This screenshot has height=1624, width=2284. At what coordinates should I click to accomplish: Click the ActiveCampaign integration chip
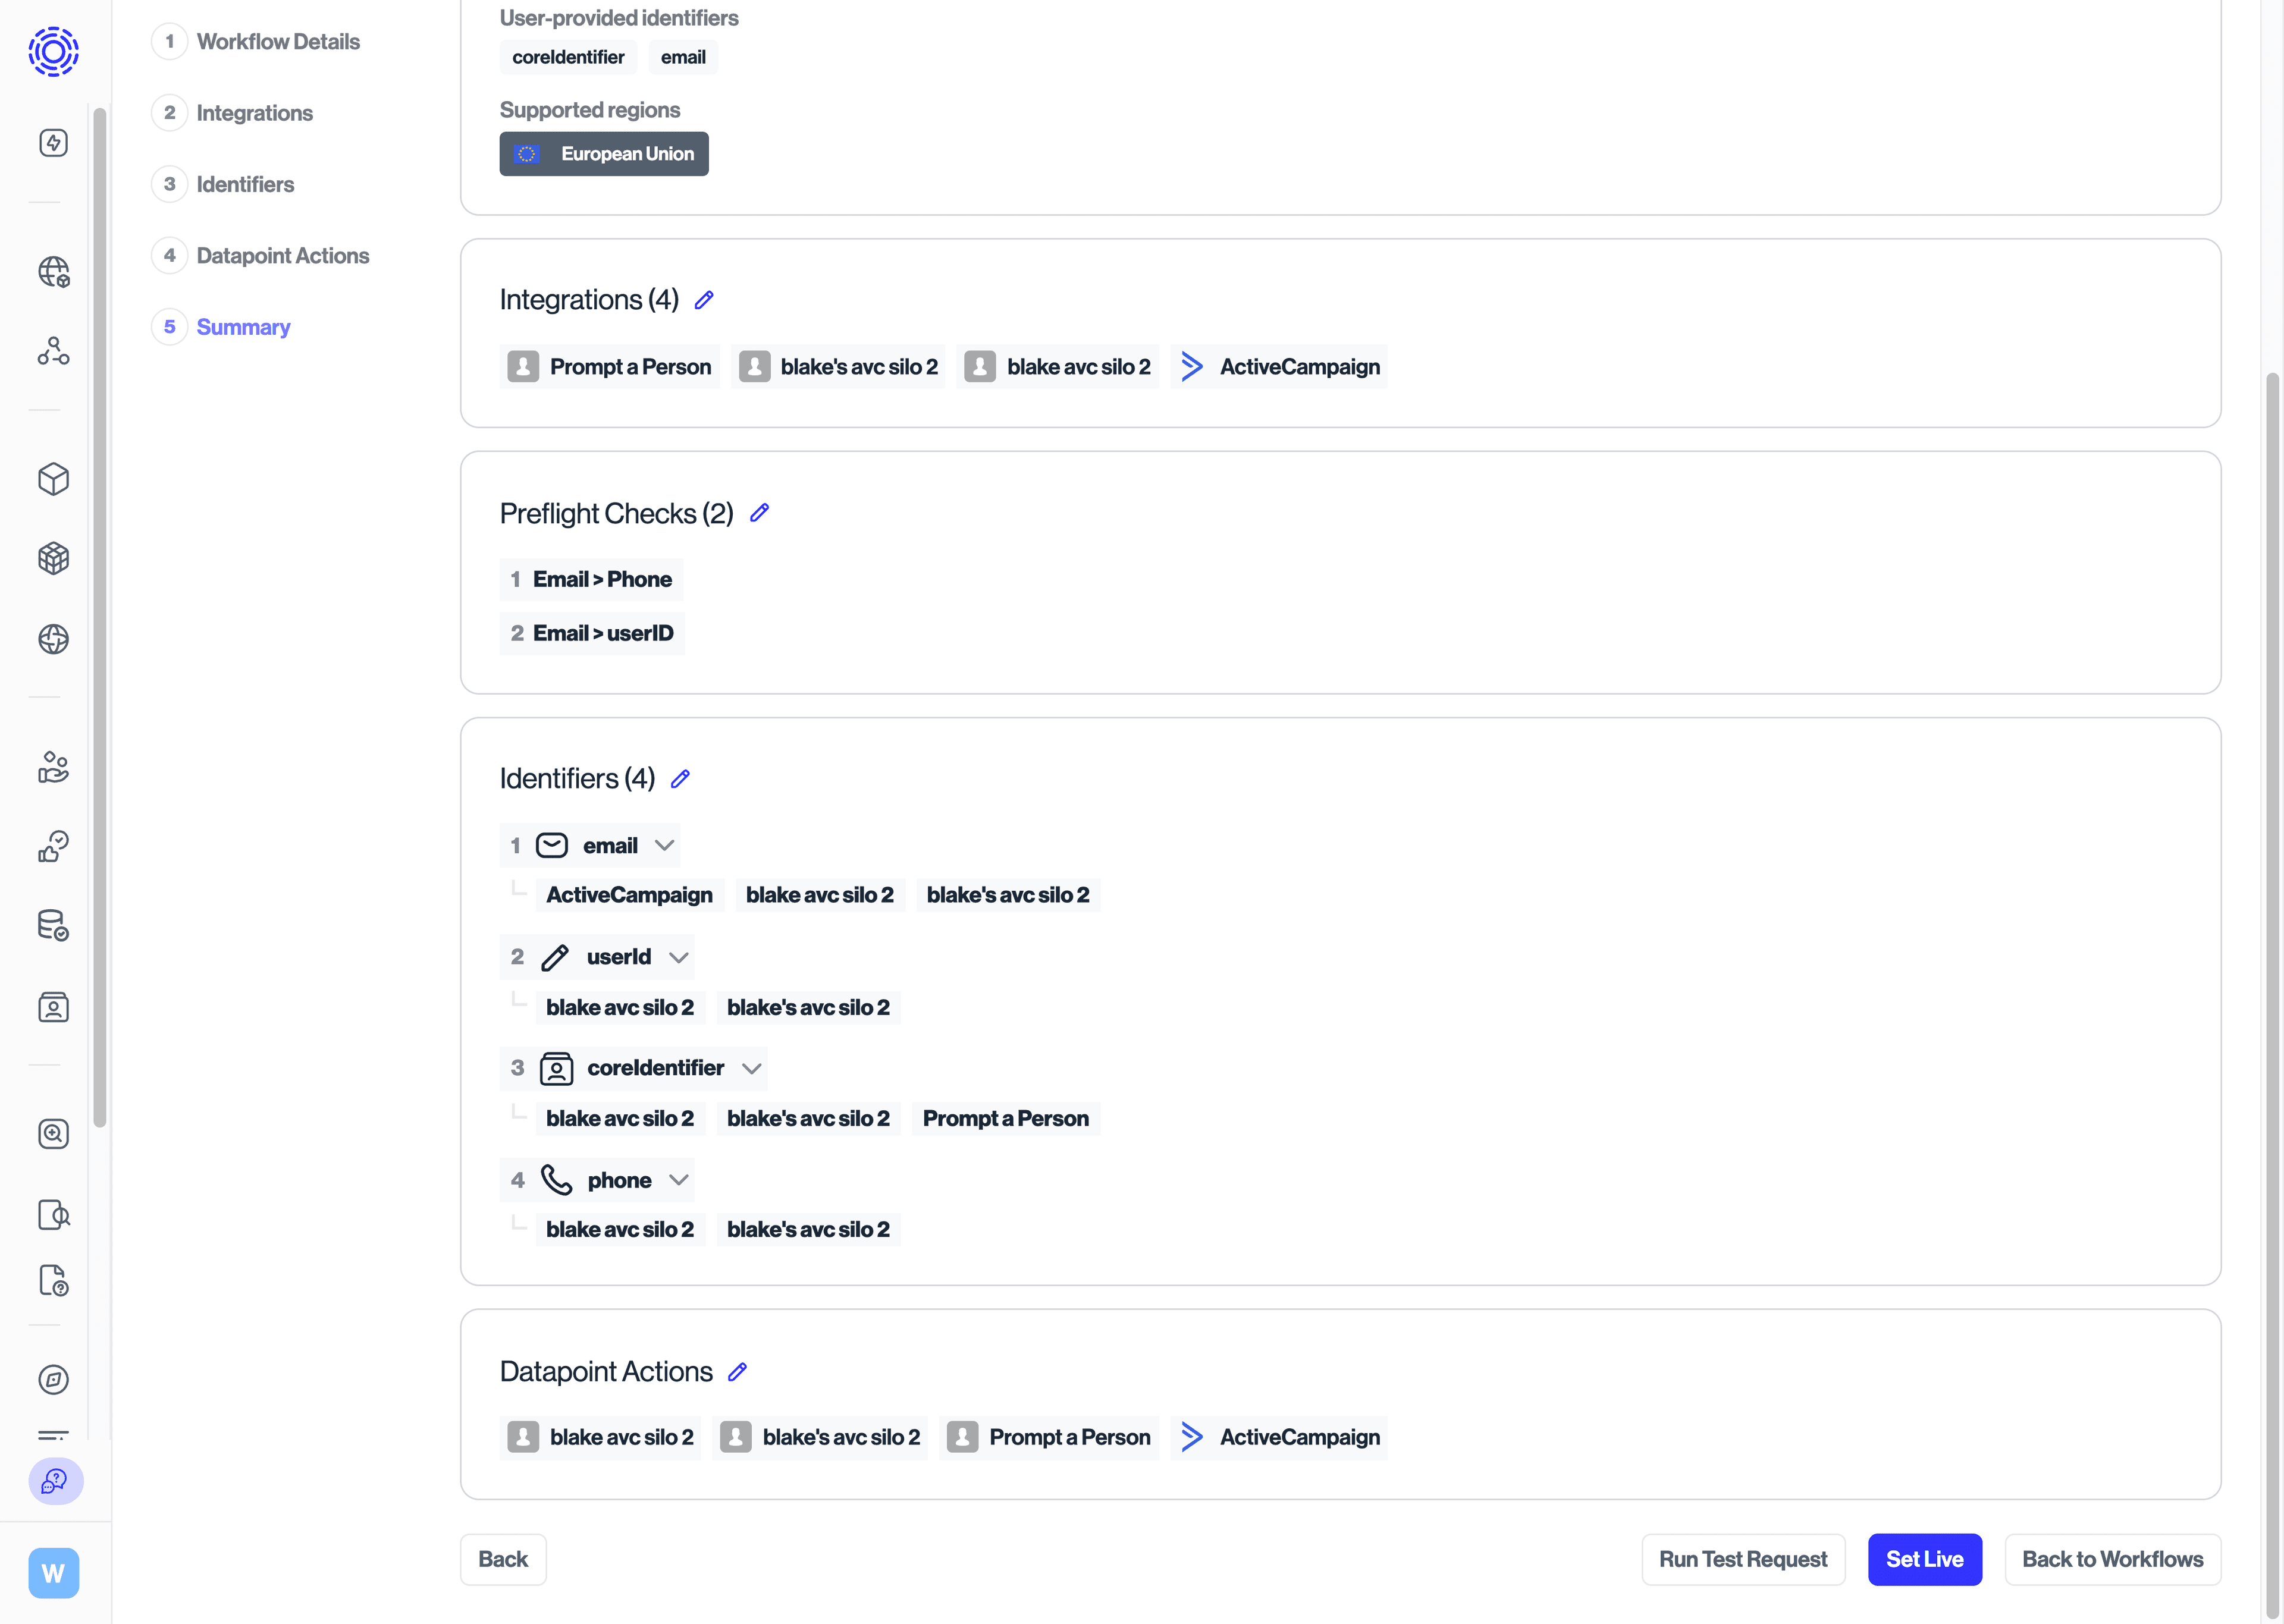1279,366
